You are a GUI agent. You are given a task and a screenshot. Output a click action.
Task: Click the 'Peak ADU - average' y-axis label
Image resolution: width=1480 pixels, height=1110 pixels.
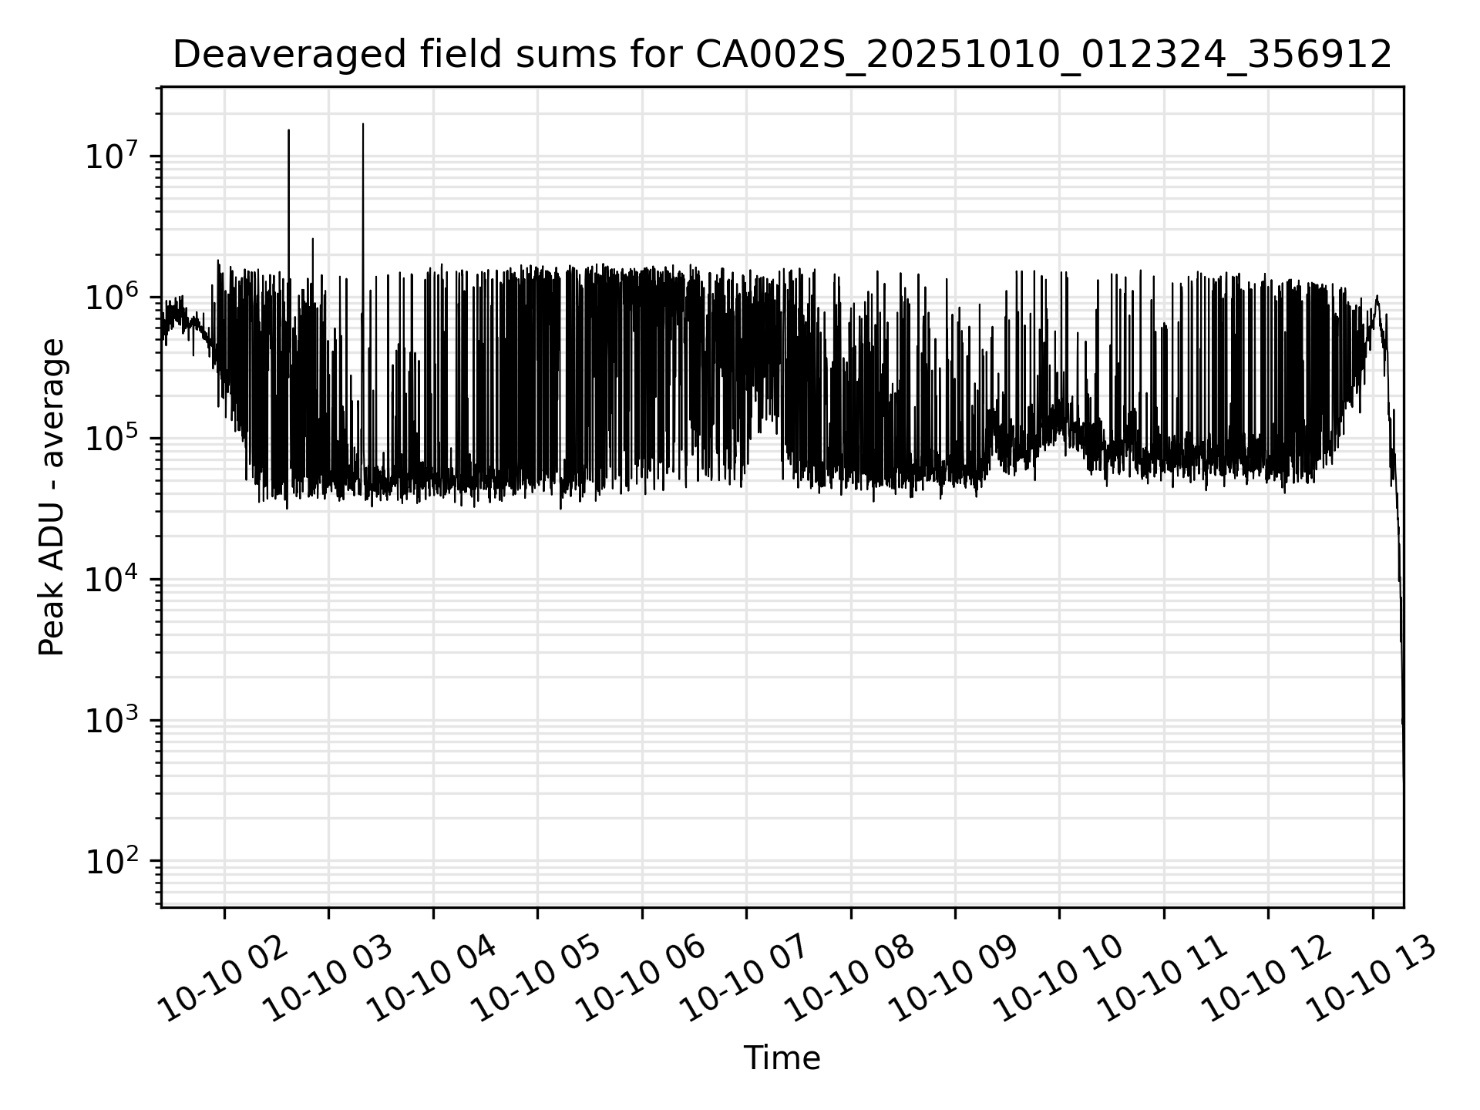coord(52,498)
